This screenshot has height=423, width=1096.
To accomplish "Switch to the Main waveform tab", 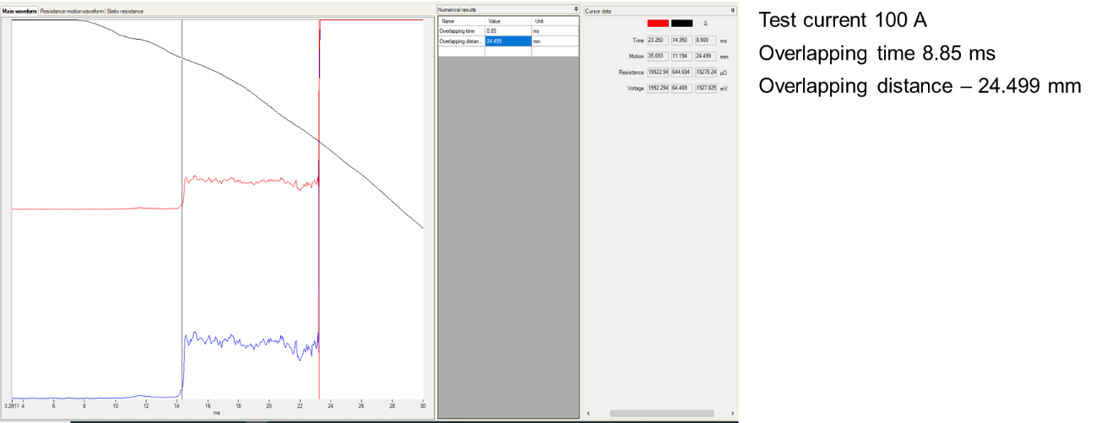I will point(20,12).
